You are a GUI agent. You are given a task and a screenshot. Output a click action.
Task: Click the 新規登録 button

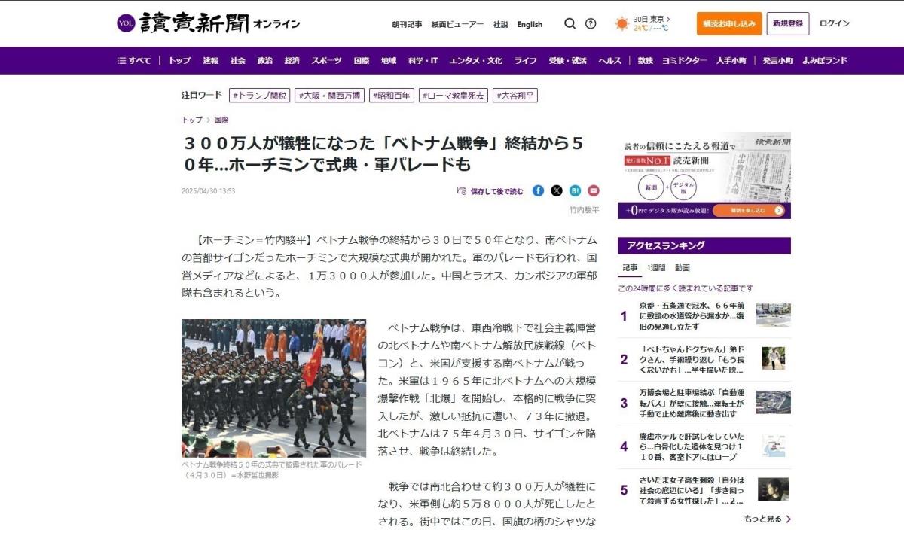click(x=788, y=23)
